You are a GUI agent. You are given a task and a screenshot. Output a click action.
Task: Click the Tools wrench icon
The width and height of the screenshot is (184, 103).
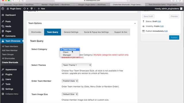(x=3, y=84)
